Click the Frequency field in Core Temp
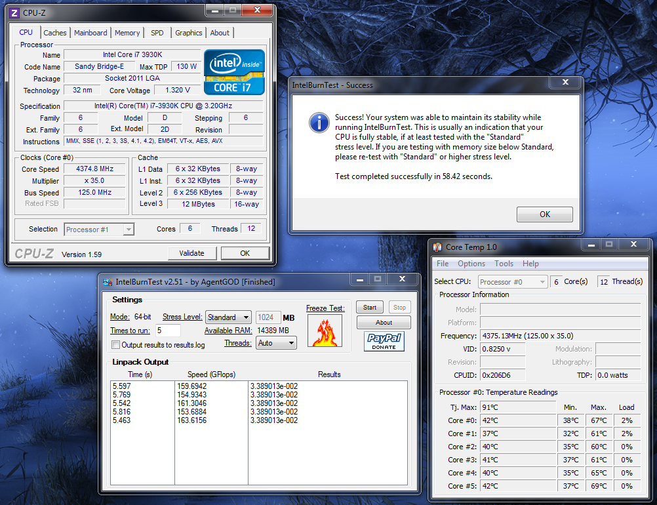 (x=560, y=336)
